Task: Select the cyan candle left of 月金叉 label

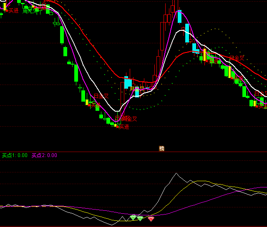Action: pyautogui.click(x=127, y=82)
